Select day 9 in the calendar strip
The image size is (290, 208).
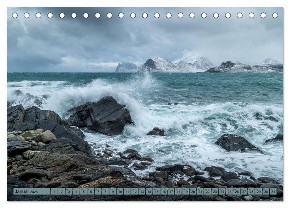coord(113,191)
